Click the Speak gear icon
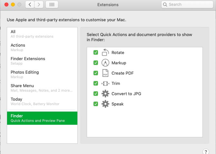Screen dimensions: 216x154 pyautogui.click(x=105, y=104)
